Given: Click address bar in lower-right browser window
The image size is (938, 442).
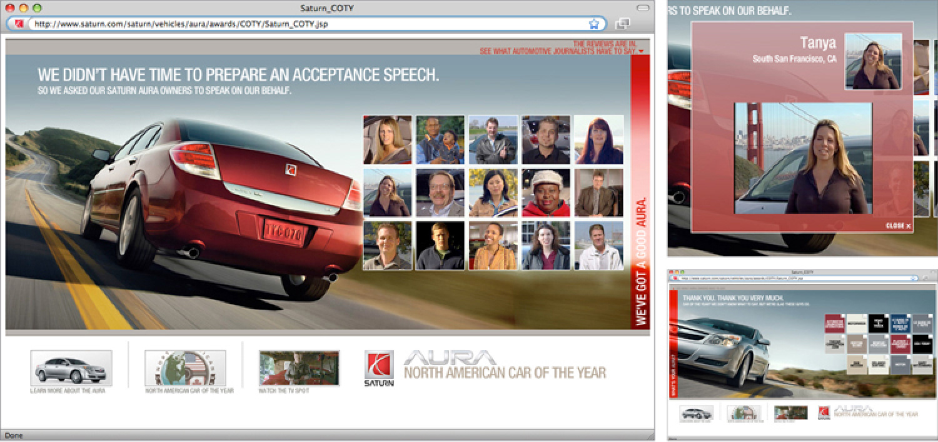Looking at the screenshot, I should pyautogui.click(x=794, y=278).
